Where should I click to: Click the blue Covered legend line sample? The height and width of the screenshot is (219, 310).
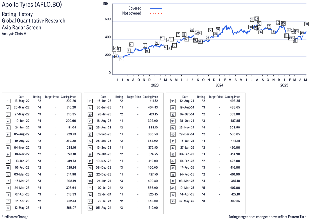tap(156, 8)
